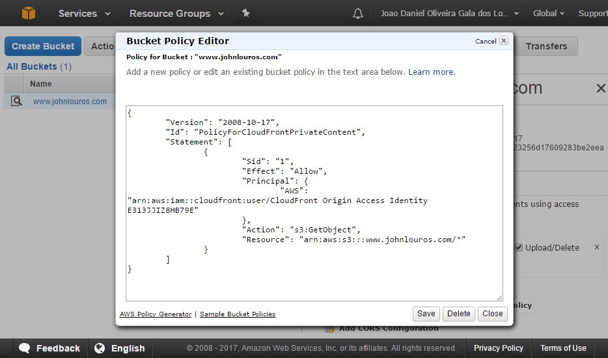Open the Privacy Policy link
608x358 pixels.
point(498,348)
